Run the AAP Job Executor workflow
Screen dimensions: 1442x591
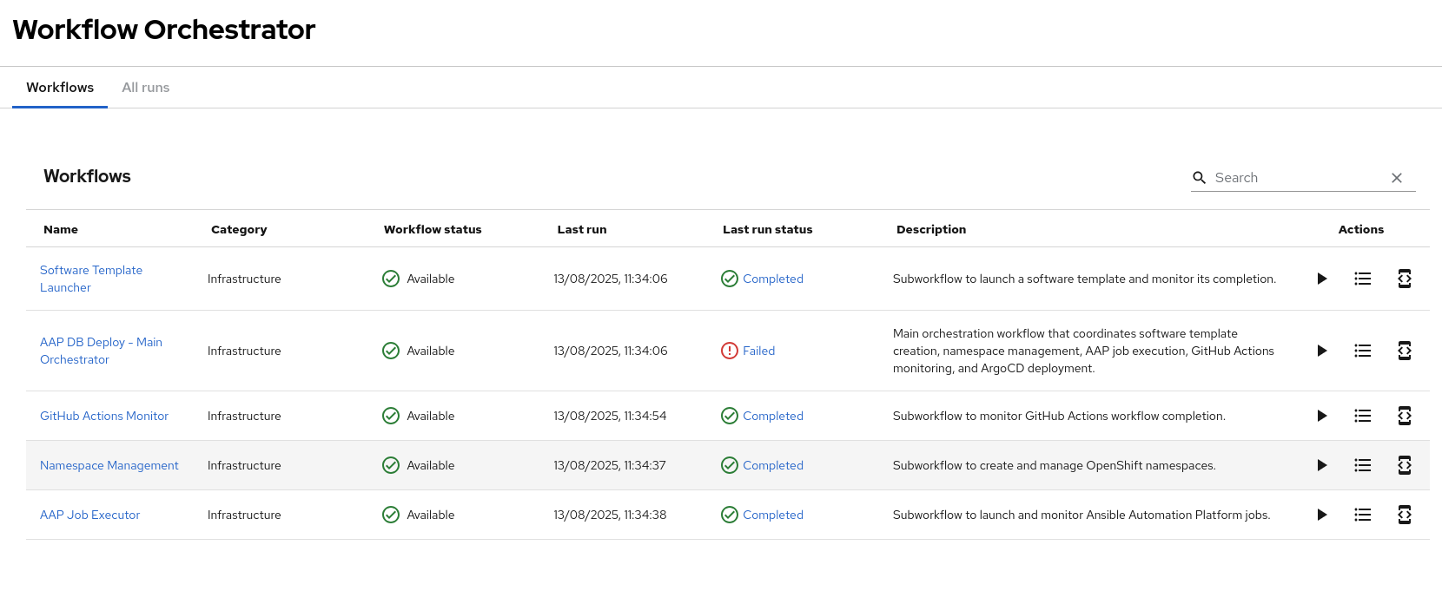[1321, 515]
